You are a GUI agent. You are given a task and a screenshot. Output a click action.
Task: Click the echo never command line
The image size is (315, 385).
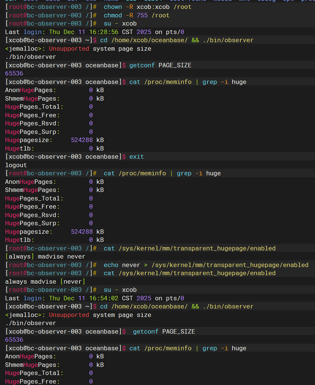pyautogui.click(x=206, y=265)
